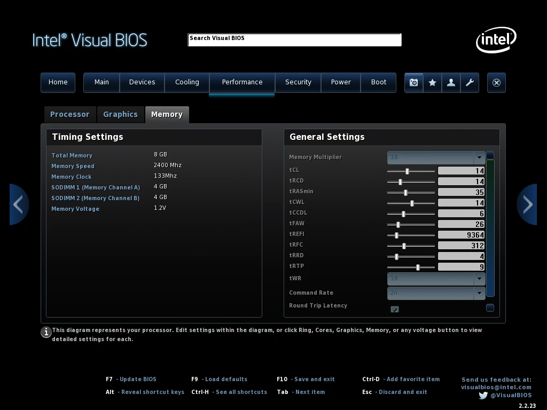This screenshot has width=547, height=410.
Task: Go to next page with right arrow
Action: pos(527,204)
